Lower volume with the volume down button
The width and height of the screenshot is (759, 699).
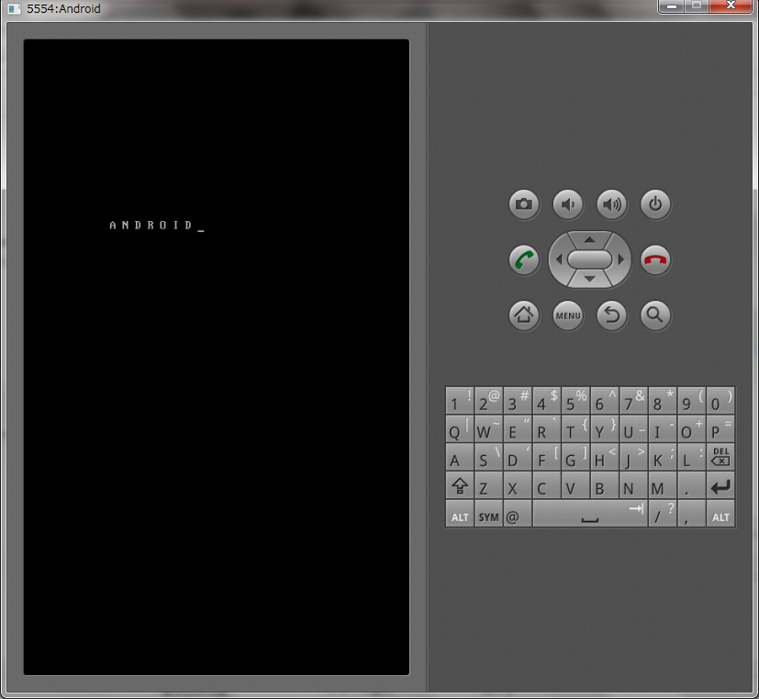point(568,205)
